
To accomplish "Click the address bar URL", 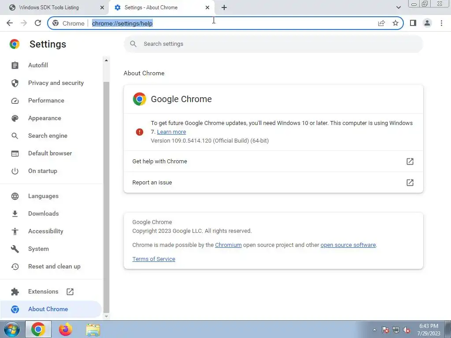I will 122,23.
